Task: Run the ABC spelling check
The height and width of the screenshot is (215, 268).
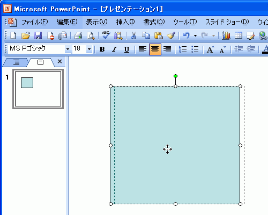Action: click(106, 35)
